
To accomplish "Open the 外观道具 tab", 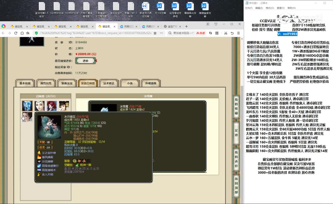I will pos(151,83).
